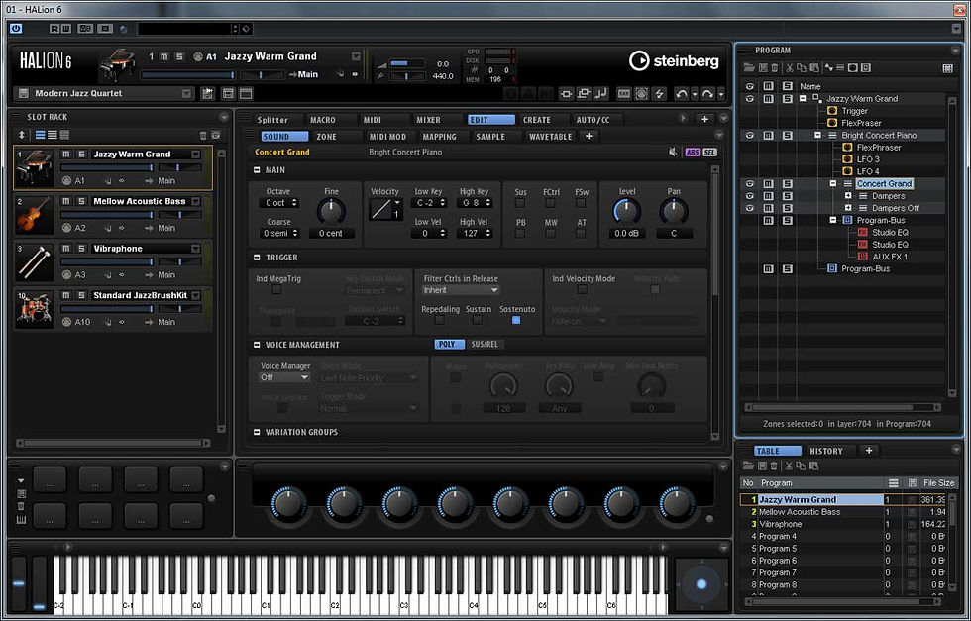Select the SUS/REL voice management button
The height and width of the screenshot is (621, 971).
pos(485,345)
